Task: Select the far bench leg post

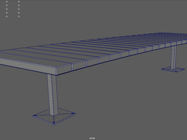Action: tap(174, 58)
